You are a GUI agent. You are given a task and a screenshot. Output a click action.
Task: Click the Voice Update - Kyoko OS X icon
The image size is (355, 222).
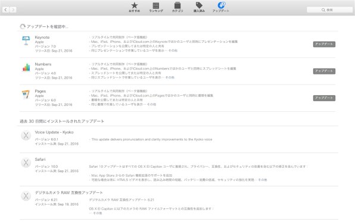26,136
